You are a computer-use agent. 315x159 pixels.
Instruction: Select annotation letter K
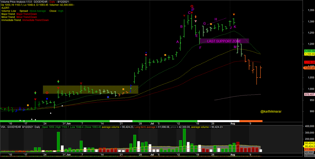(235, 27)
